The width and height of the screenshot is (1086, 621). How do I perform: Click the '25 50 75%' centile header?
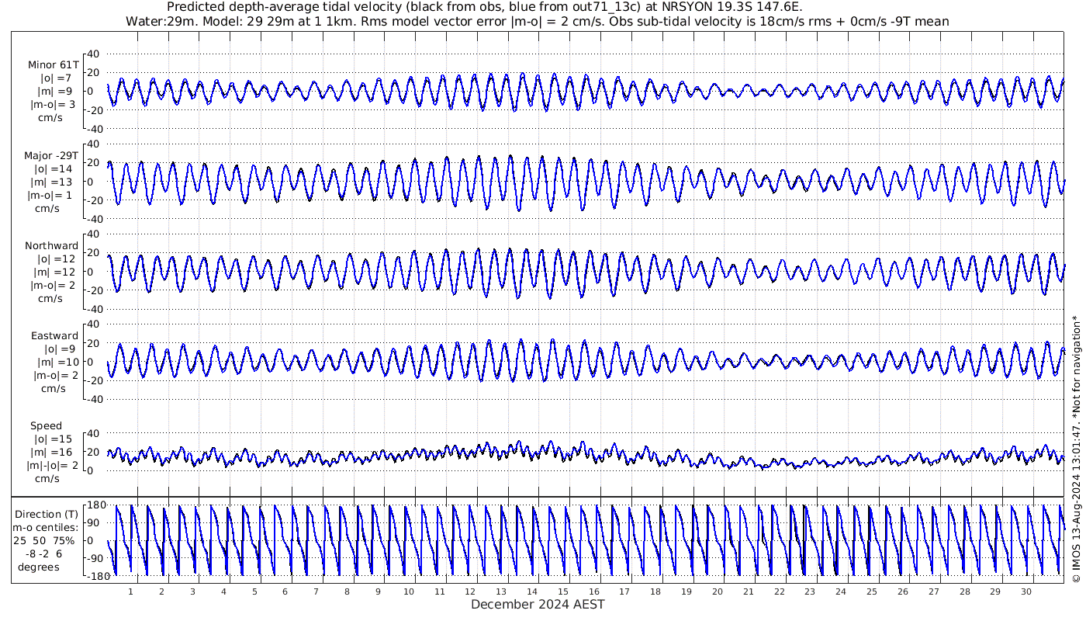click(43, 540)
